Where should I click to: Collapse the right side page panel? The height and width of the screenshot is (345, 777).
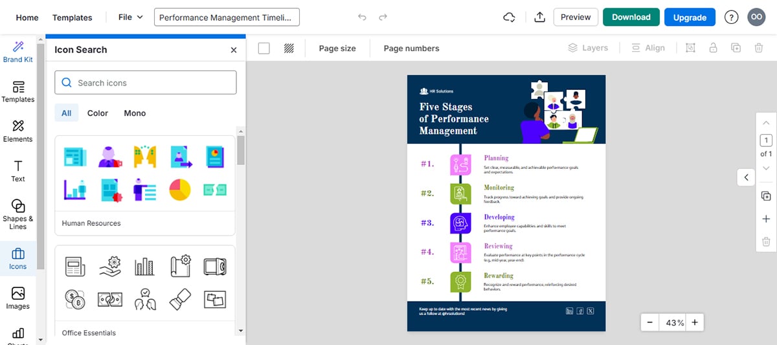click(x=746, y=177)
